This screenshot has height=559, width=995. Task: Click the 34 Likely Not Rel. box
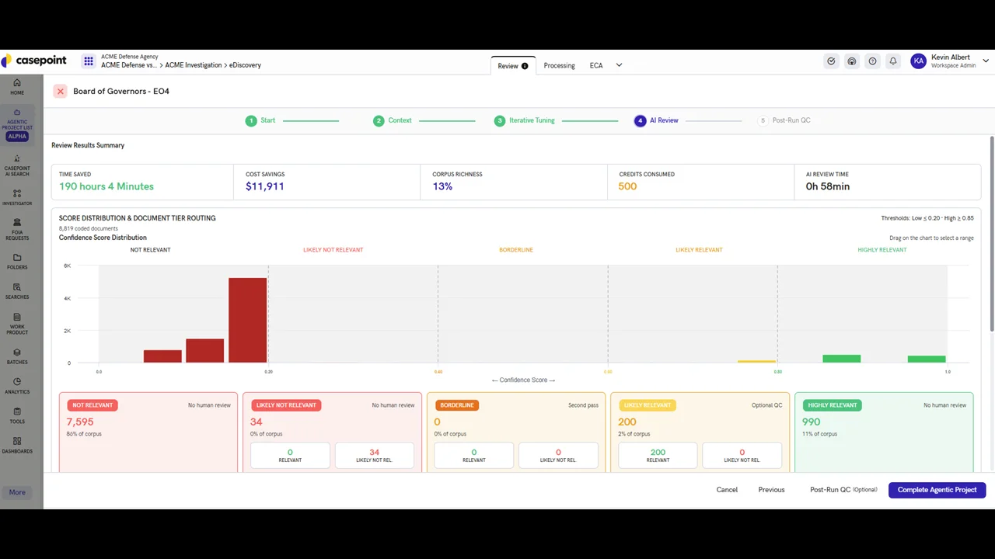point(374,456)
